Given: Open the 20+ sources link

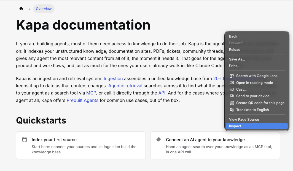Looking at the screenshot, I should tap(219, 78).
